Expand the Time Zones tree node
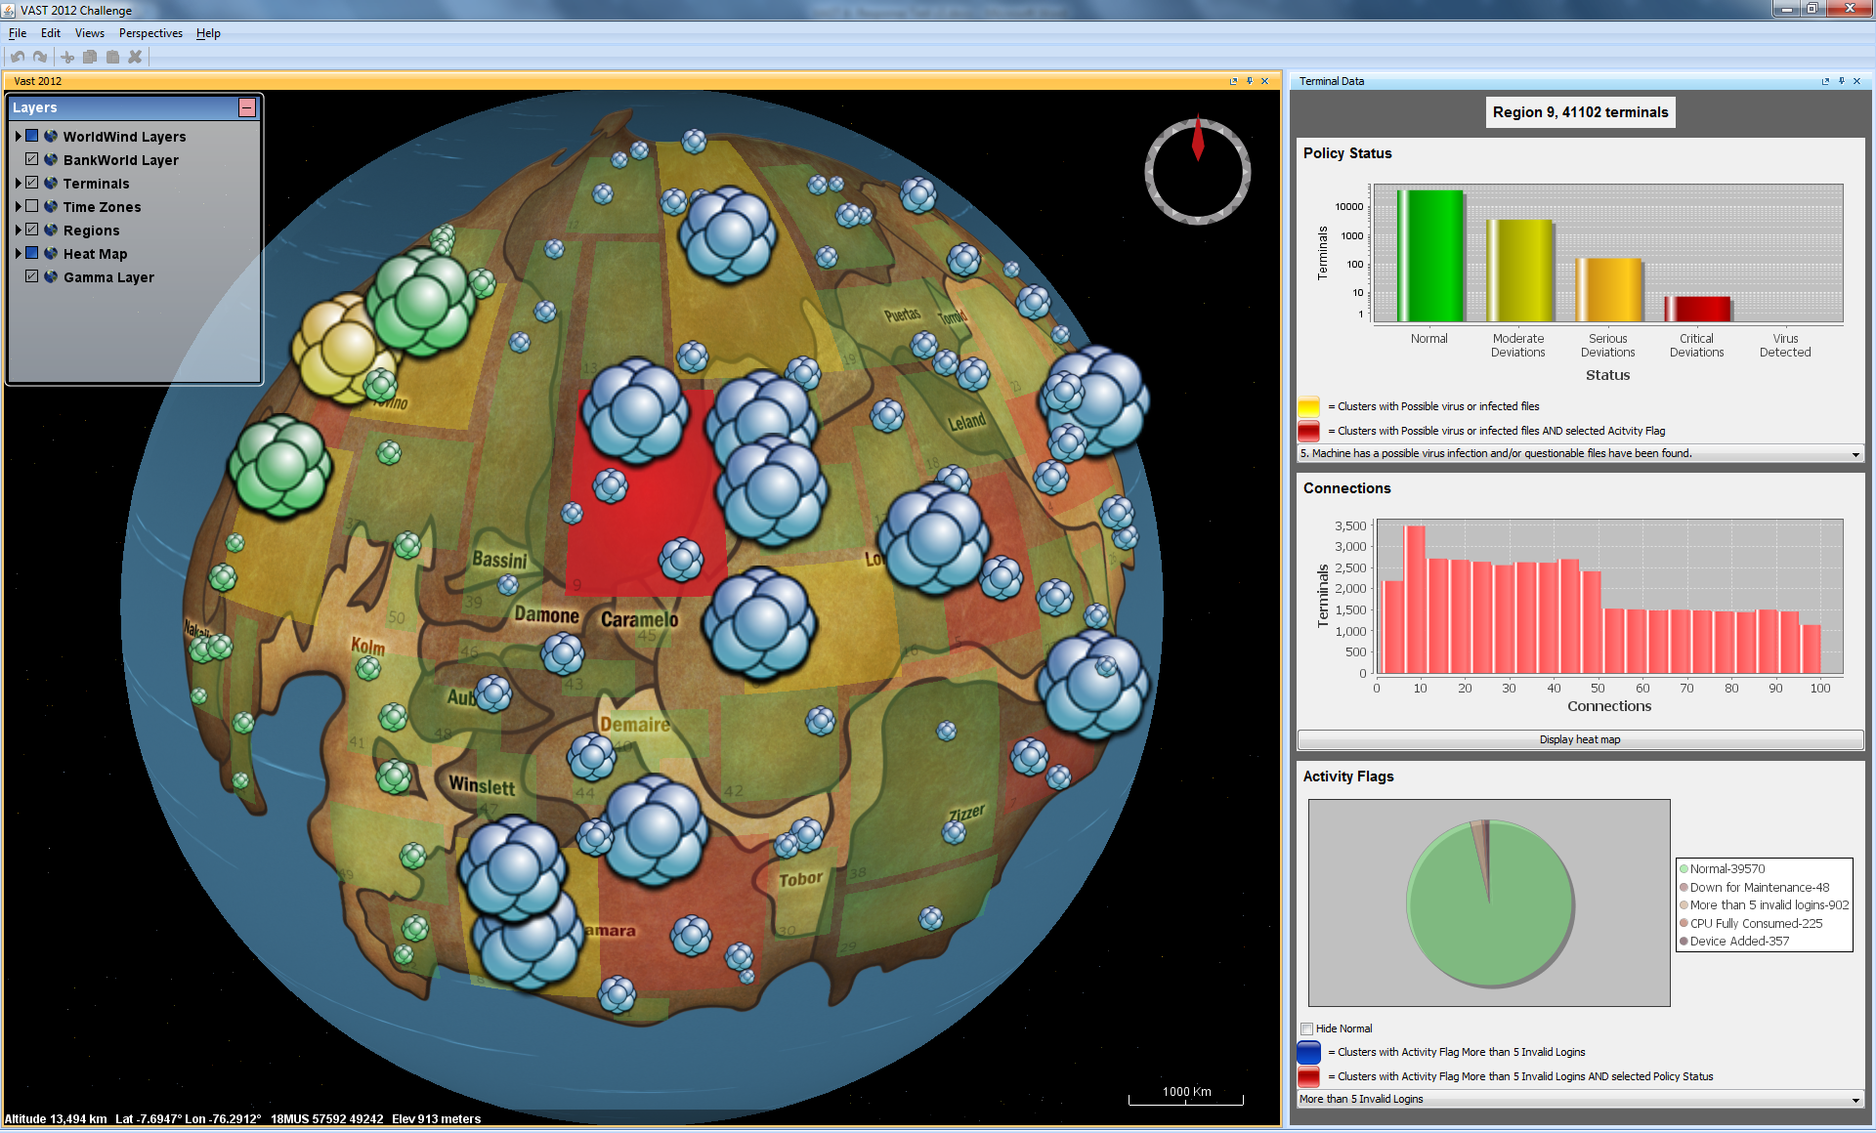Viewport: 1876px width, 1133px height. pos(18,206)
